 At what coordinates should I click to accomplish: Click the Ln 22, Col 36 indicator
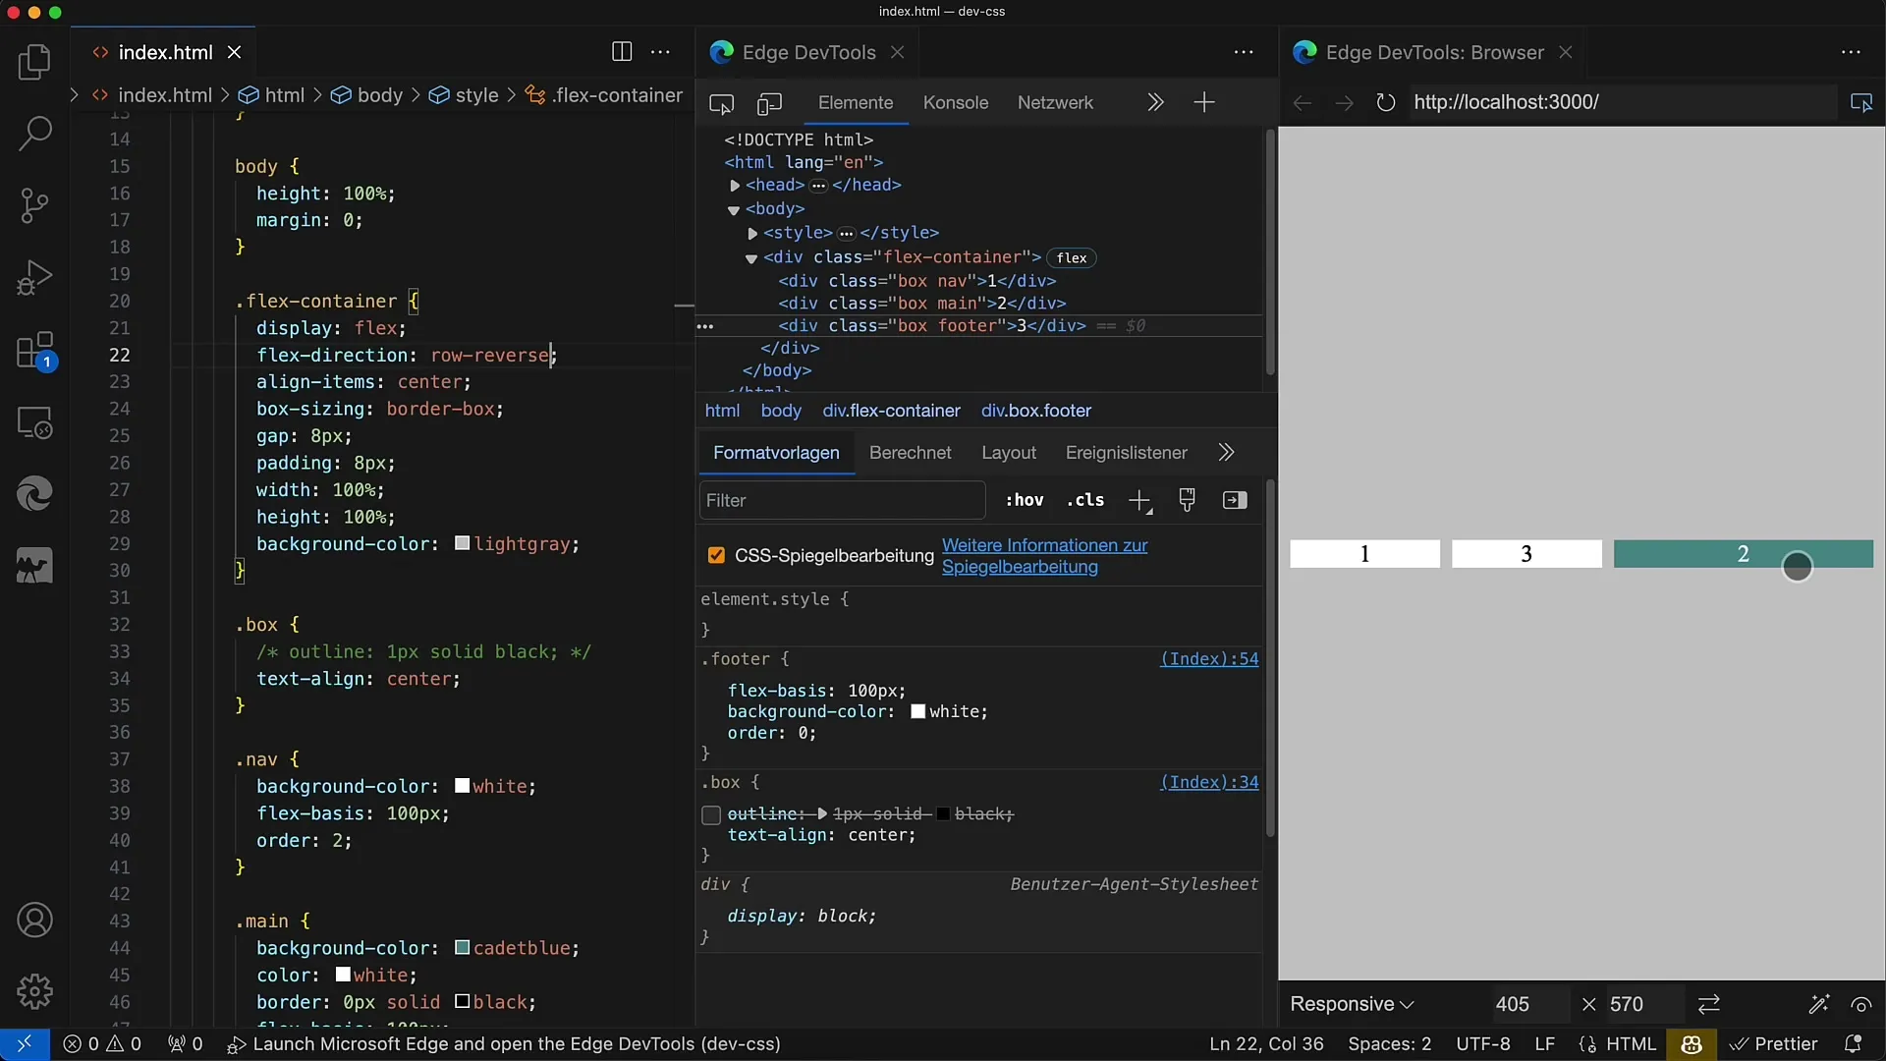(1266, 1043)
